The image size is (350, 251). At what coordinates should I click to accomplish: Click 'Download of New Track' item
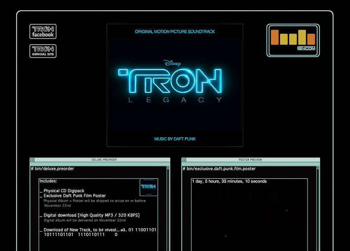pyautogui.click(x=100, y=232)
